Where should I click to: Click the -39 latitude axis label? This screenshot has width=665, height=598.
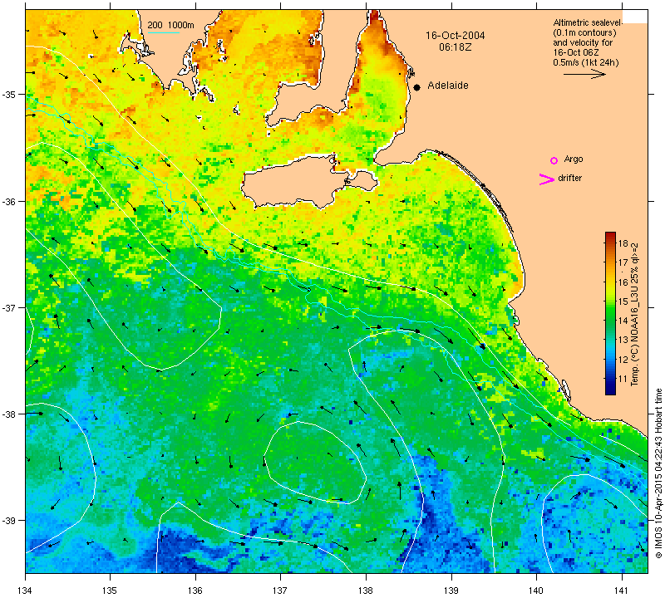(x=8, y=521)
